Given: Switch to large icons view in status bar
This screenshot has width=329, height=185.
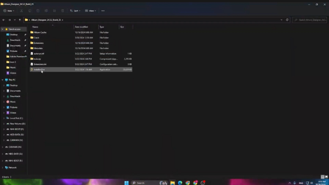Looking at the screenshot, I should [x=326, y=177].
